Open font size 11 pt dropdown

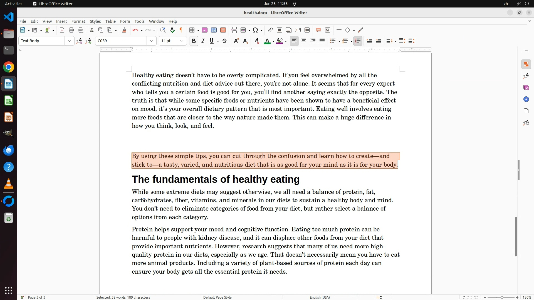click(182, 41)
